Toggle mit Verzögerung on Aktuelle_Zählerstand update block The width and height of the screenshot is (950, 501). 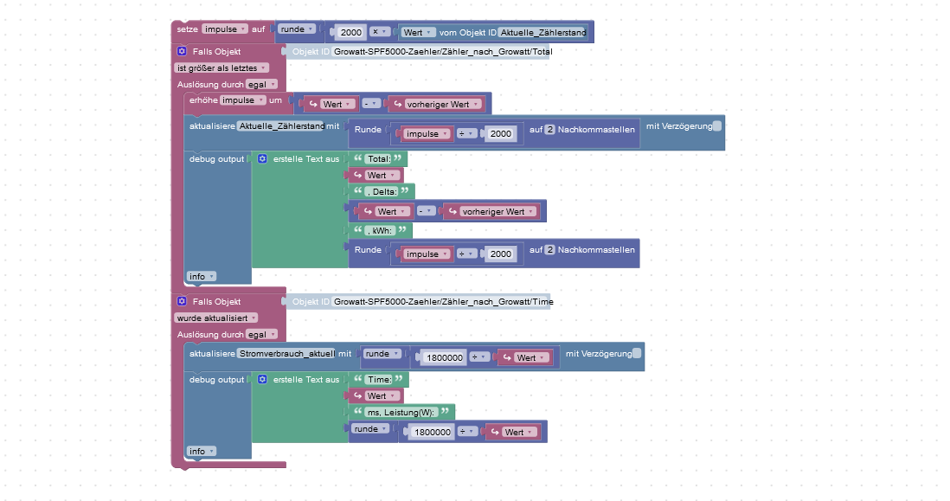[717, 126]
